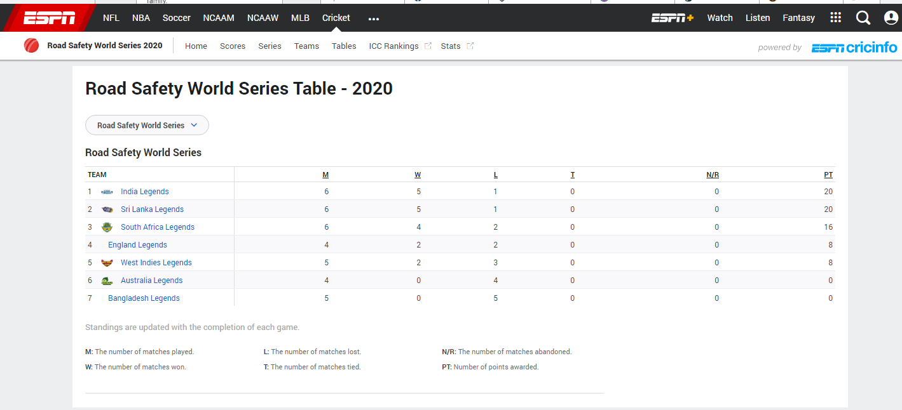This screenshot has height=410, width=902.
Task: Open the user profile icon
Action: pos(891,18)
